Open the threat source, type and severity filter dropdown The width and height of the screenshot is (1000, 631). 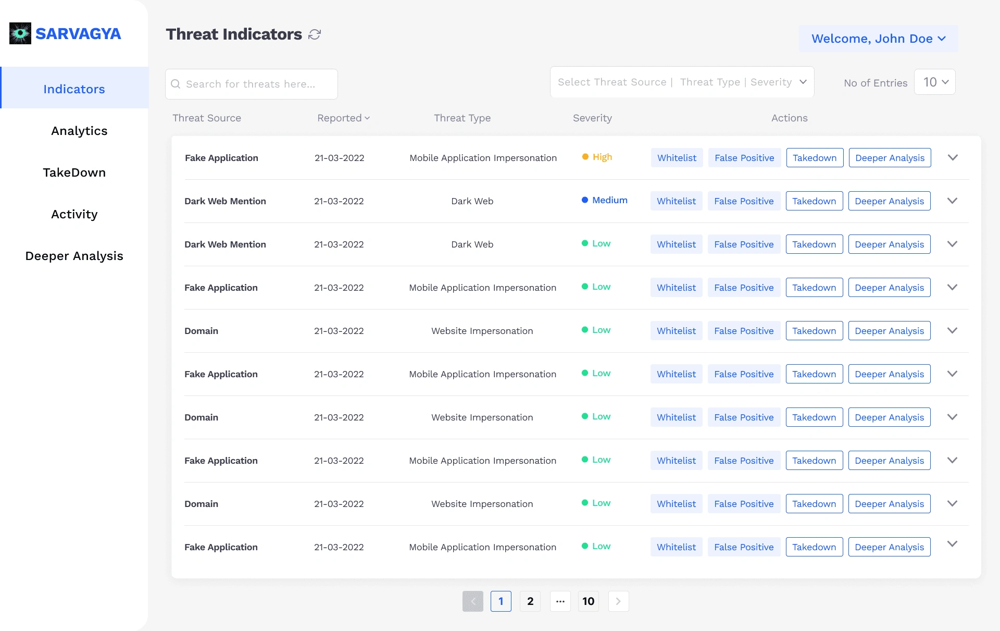682,82
